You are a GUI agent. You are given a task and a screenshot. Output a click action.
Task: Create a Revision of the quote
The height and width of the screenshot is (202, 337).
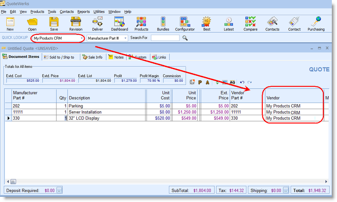click(76, 24)
